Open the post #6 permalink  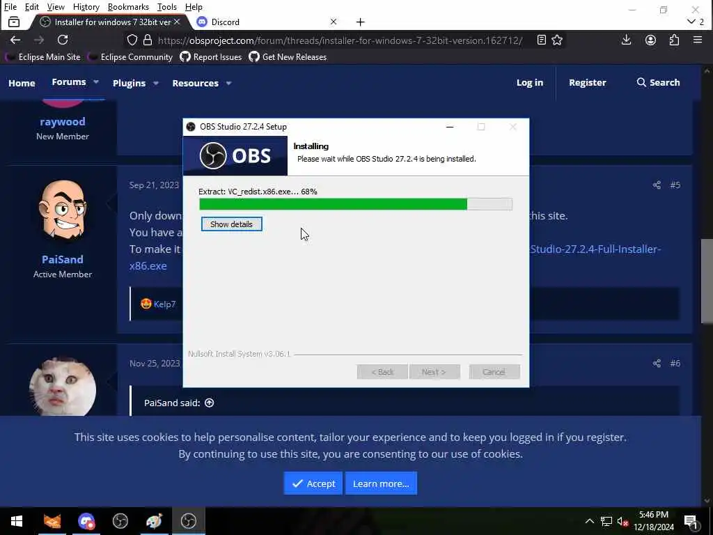point(675,363)
